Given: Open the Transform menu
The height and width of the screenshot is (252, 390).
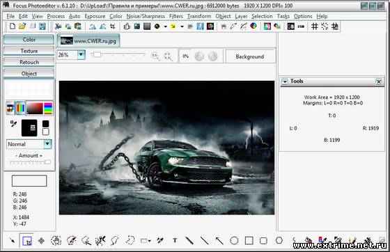Looking at the screenshot, I should (199, 16).
